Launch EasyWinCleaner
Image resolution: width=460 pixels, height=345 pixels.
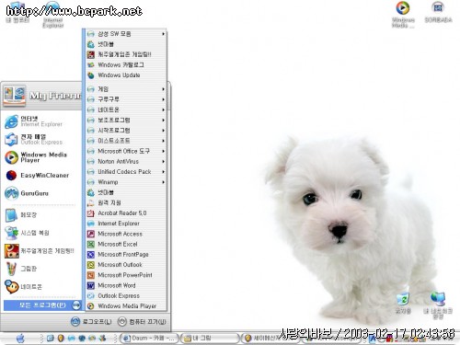point(41,176)
